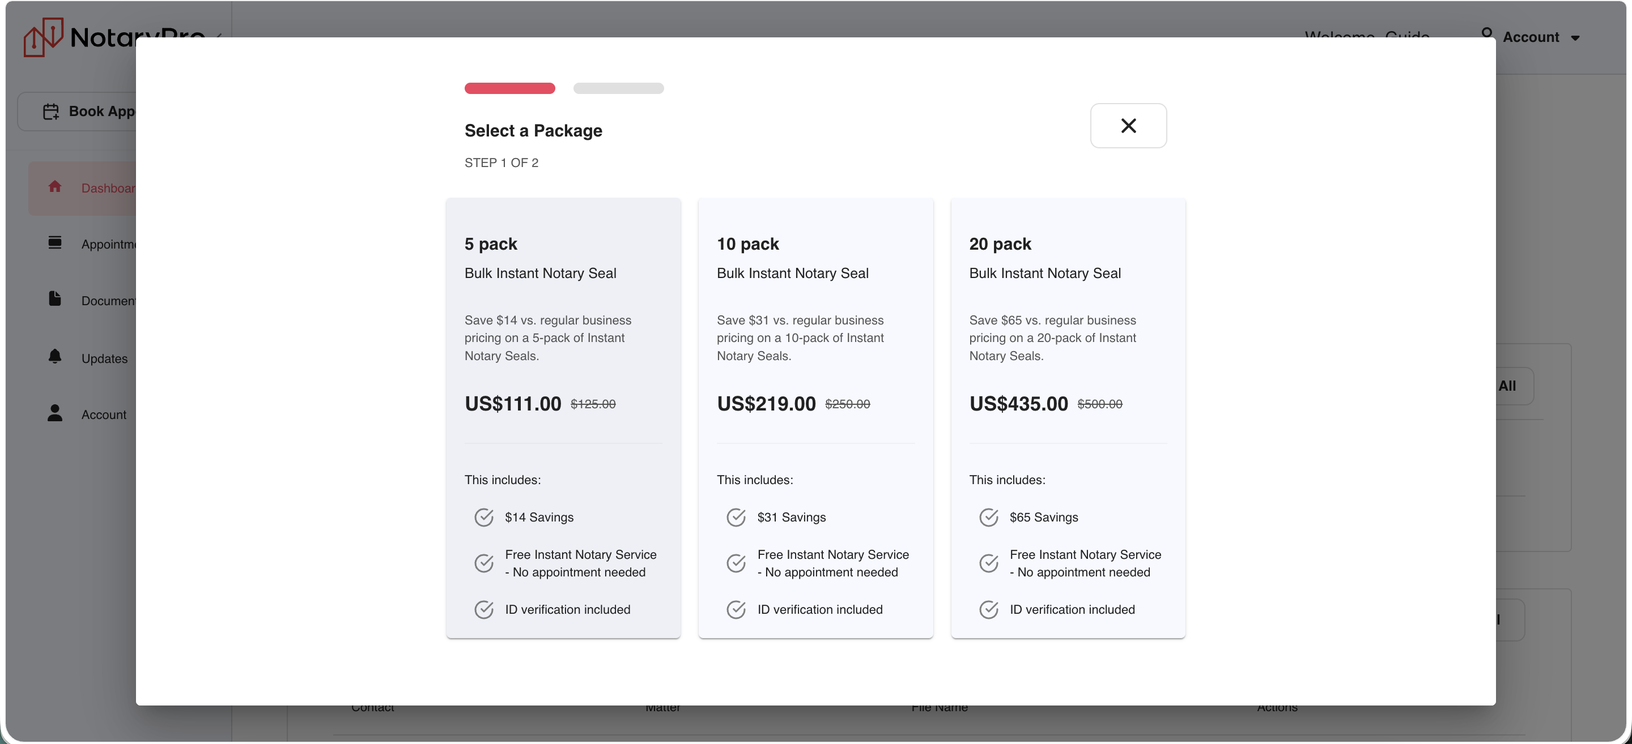
Task: Expand the Account dropdown arrow
Action: (x=1575, y=38)
